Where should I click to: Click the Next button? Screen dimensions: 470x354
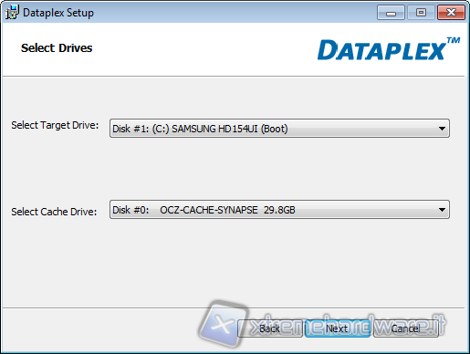338,328
